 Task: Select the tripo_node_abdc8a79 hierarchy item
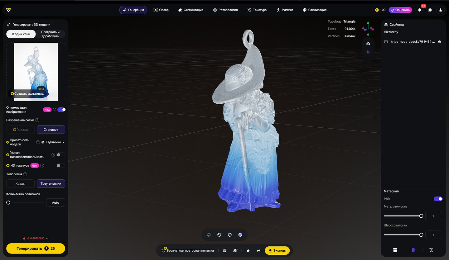point(413,42)
